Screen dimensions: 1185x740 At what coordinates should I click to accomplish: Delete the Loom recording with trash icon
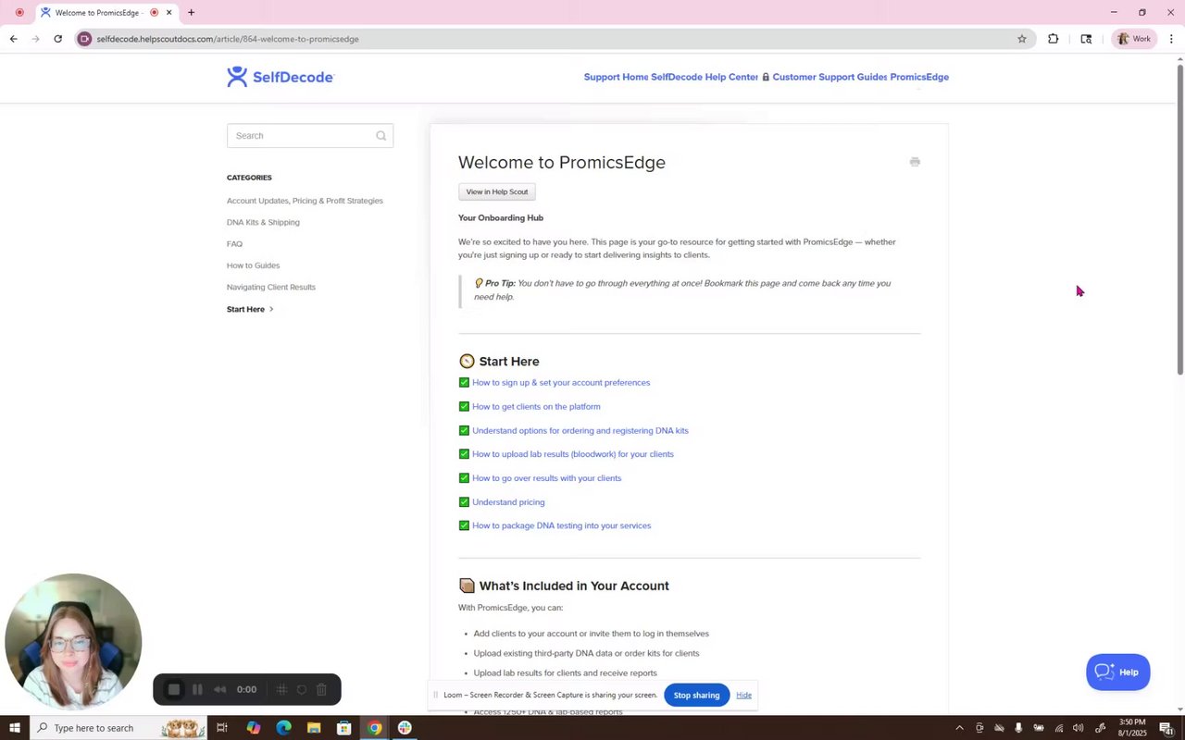321,689
